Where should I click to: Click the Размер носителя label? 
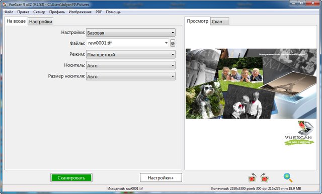pos(66,76)
